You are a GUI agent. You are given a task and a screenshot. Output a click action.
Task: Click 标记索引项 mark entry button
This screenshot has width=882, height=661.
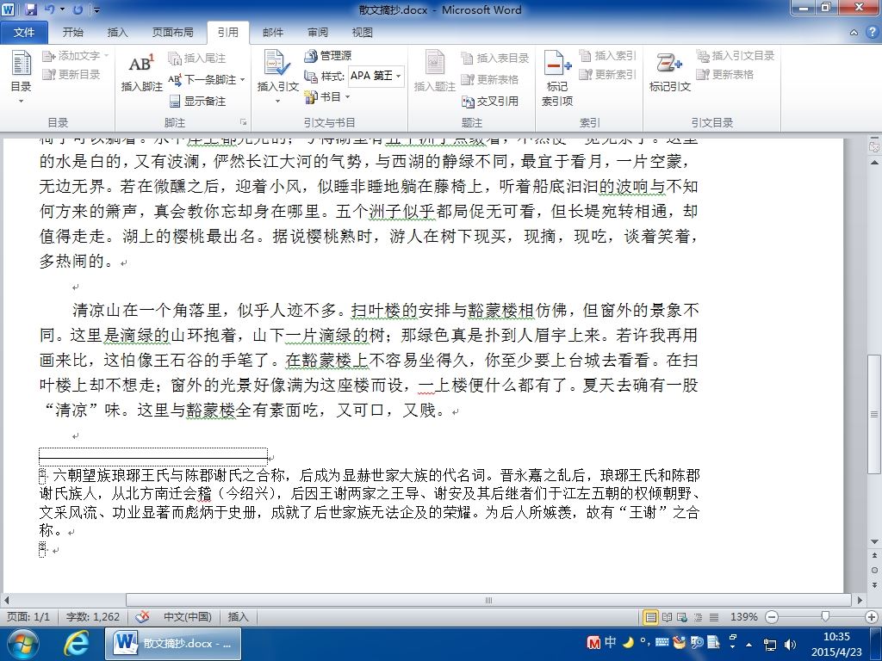tap(557, 77)
